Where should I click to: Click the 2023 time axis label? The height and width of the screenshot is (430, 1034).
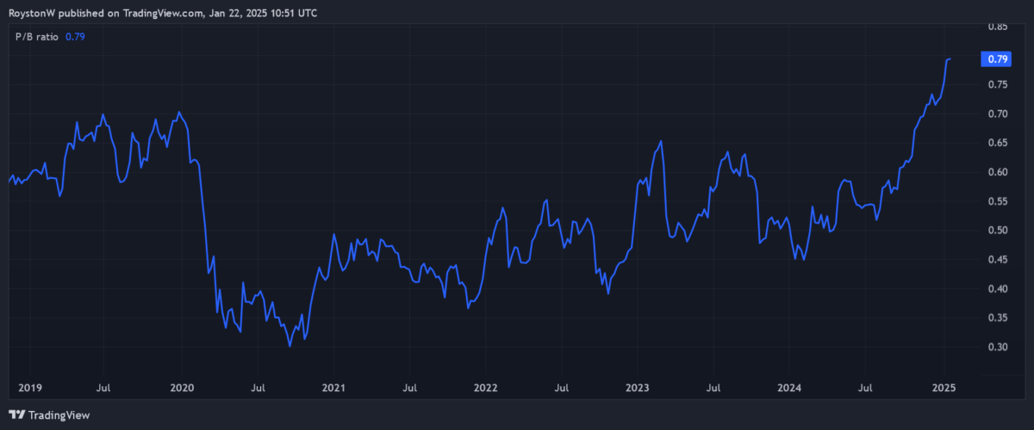tap(638, 388)
